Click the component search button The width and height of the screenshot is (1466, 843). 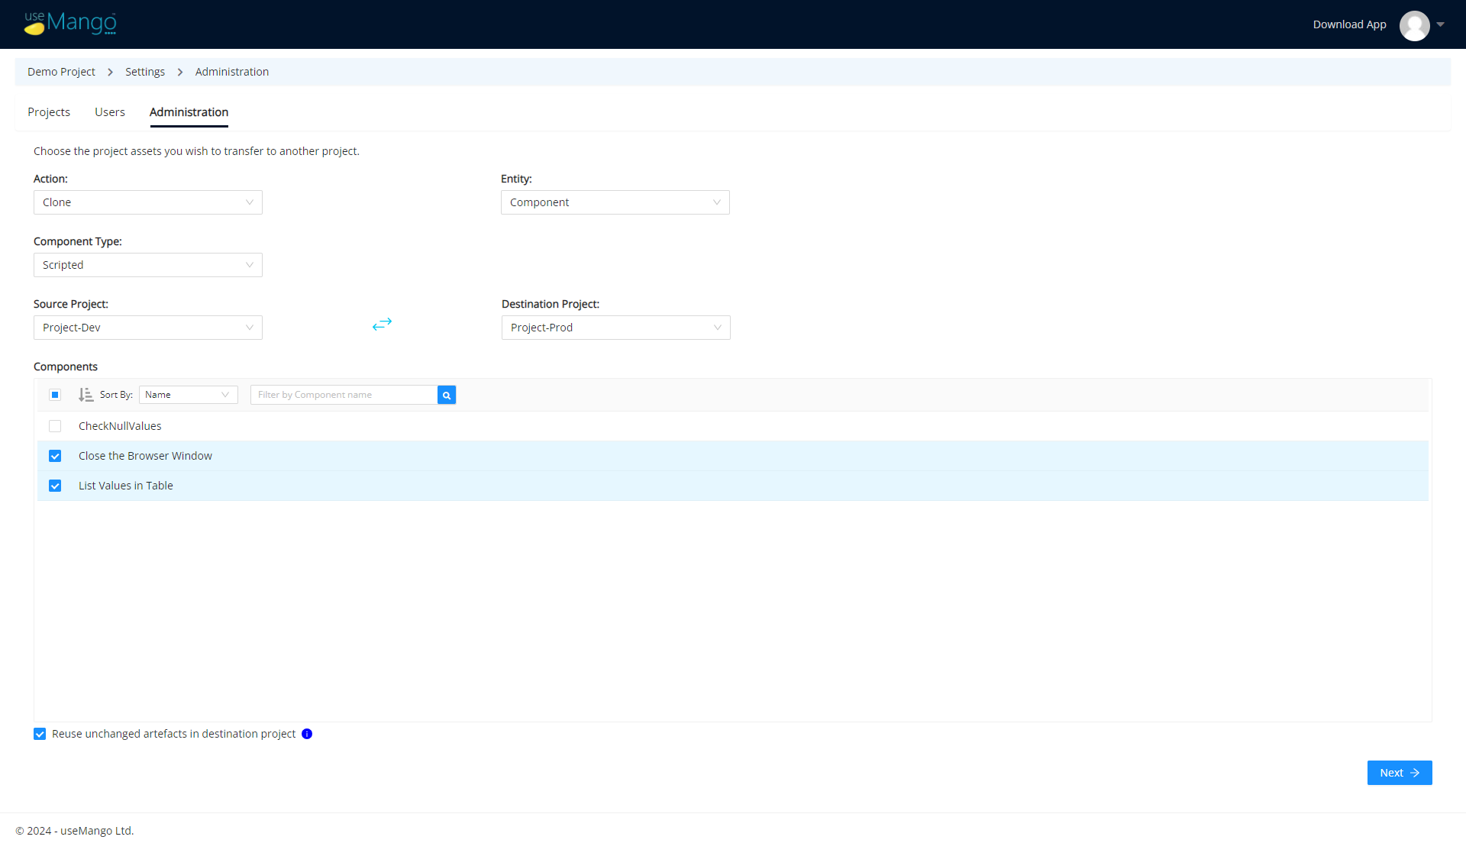pos(447,395)
